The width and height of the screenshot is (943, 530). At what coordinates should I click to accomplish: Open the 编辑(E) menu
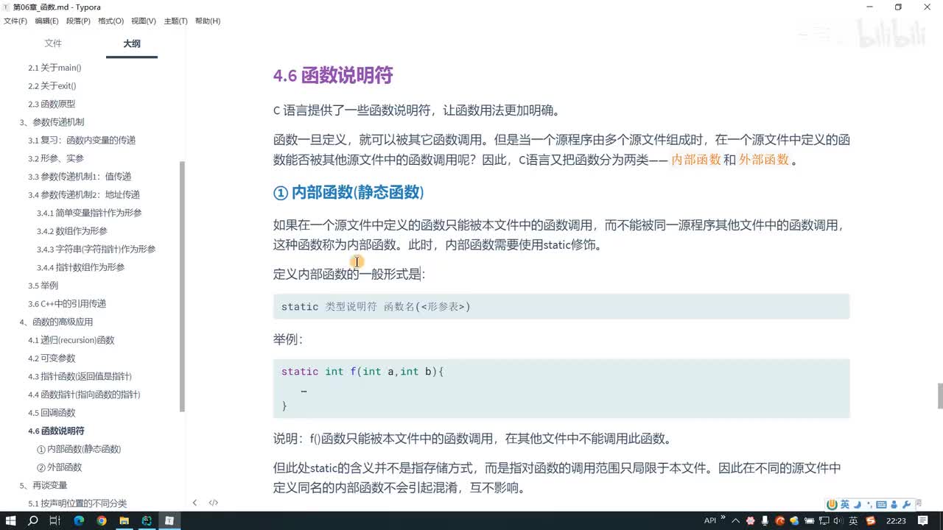point(46,21)
